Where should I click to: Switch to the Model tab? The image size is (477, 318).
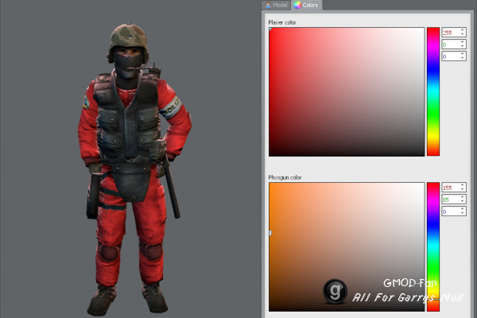276,6
